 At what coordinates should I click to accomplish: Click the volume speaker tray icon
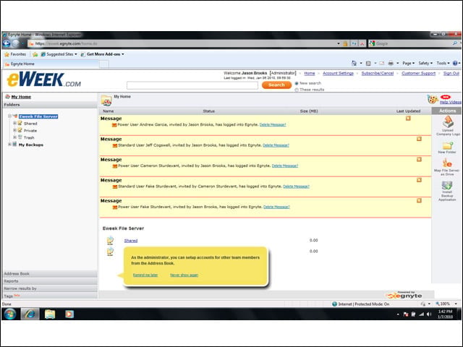pyautogui.click(x=429, y=314)
